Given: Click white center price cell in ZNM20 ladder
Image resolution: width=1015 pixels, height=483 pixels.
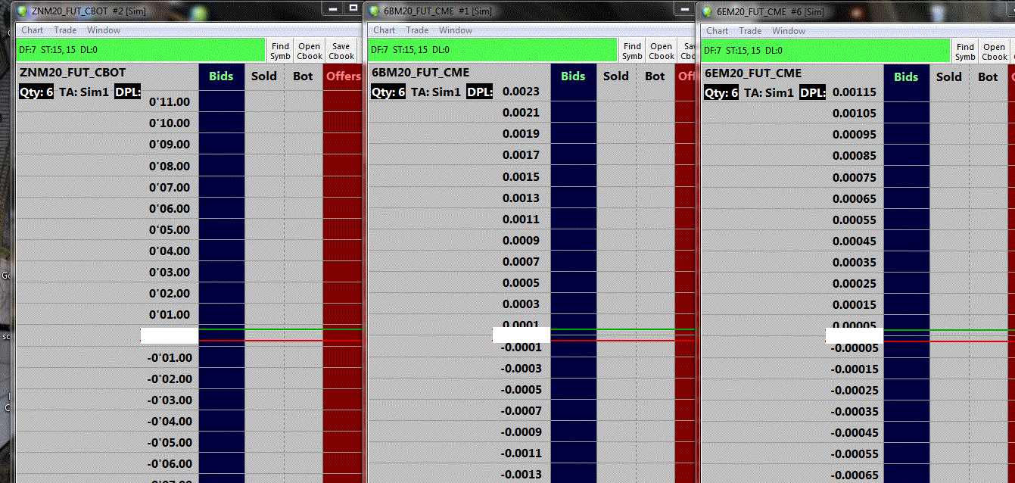Looking at the screenshot, I should [170, 335].
